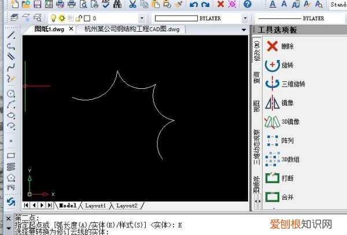Click 3D镜像 in tool palette
Screen dimensions: 347x235
pyautogui.click(x=282, y=122)
